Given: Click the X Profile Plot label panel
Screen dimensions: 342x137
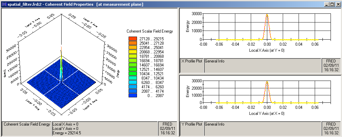Looking at the screenshot, I should pyautogui.click(x=192, y=65).
